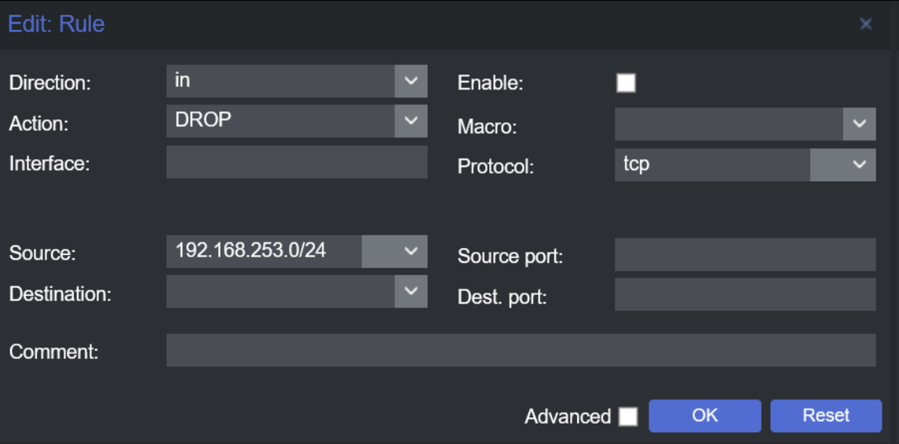Focus the Source port field

point(744,255)
